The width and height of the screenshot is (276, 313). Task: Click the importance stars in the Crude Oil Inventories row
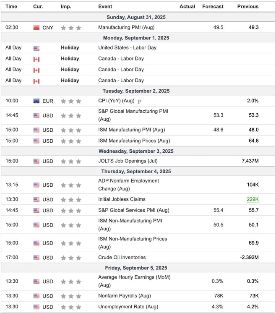(x=71, y=258)
